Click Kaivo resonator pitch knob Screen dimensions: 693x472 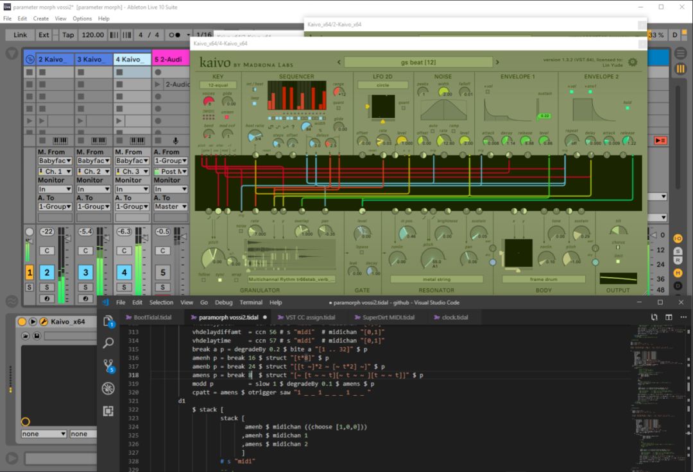click(432, 257)
